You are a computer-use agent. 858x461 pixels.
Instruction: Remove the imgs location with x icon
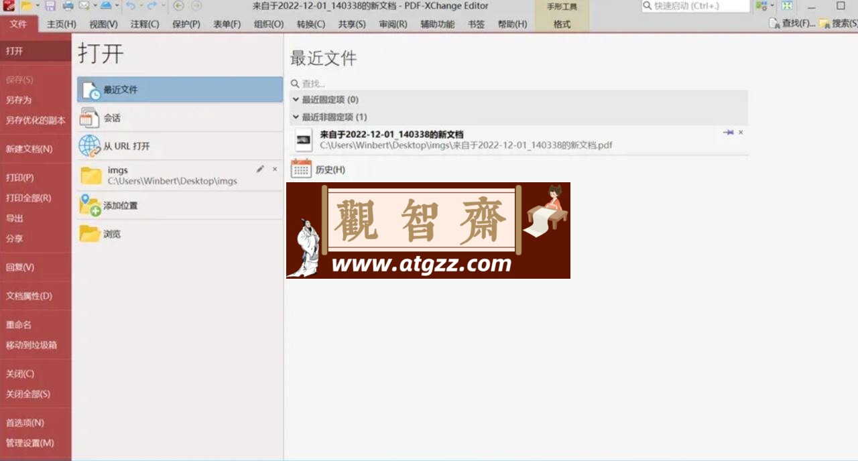(275, 170)
